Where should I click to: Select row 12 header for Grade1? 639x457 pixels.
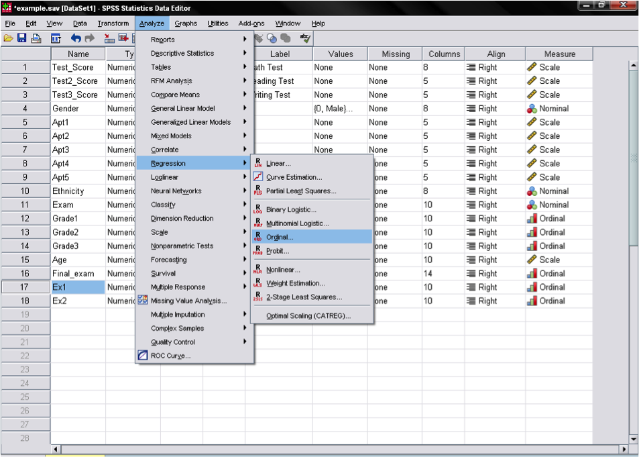coord(25,218)
